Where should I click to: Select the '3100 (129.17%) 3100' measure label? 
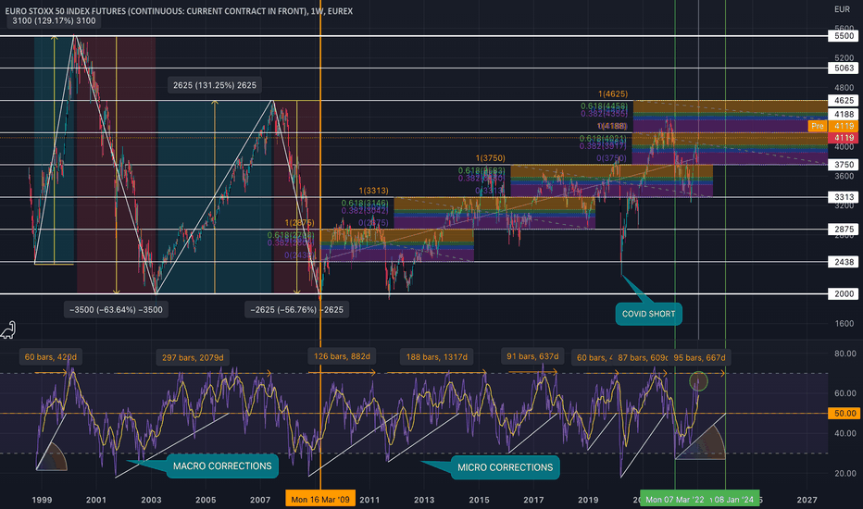pos(54,21)
